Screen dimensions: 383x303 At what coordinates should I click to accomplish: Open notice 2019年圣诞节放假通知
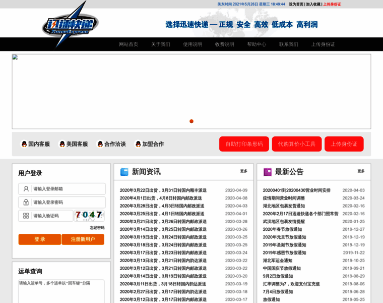coord(284,245)
